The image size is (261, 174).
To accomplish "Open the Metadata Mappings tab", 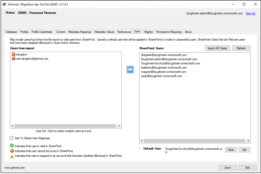I will click(80, 32).
